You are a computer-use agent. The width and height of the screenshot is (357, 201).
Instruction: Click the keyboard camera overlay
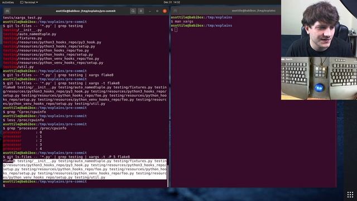[x=319, y=78]
